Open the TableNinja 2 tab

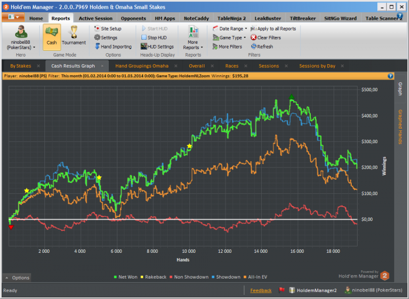(231, 18)
